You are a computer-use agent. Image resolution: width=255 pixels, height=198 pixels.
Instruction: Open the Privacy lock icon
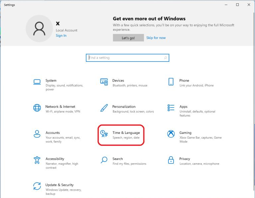171,160
